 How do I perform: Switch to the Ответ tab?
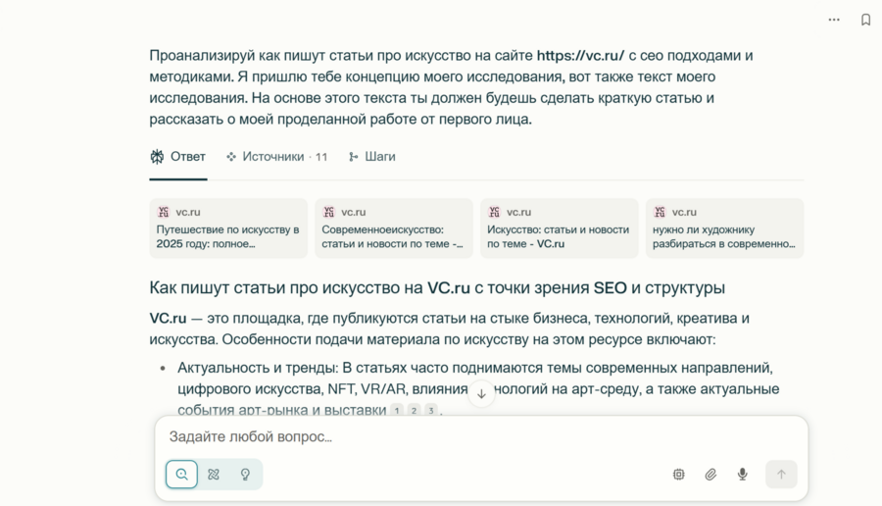(178, 157)
